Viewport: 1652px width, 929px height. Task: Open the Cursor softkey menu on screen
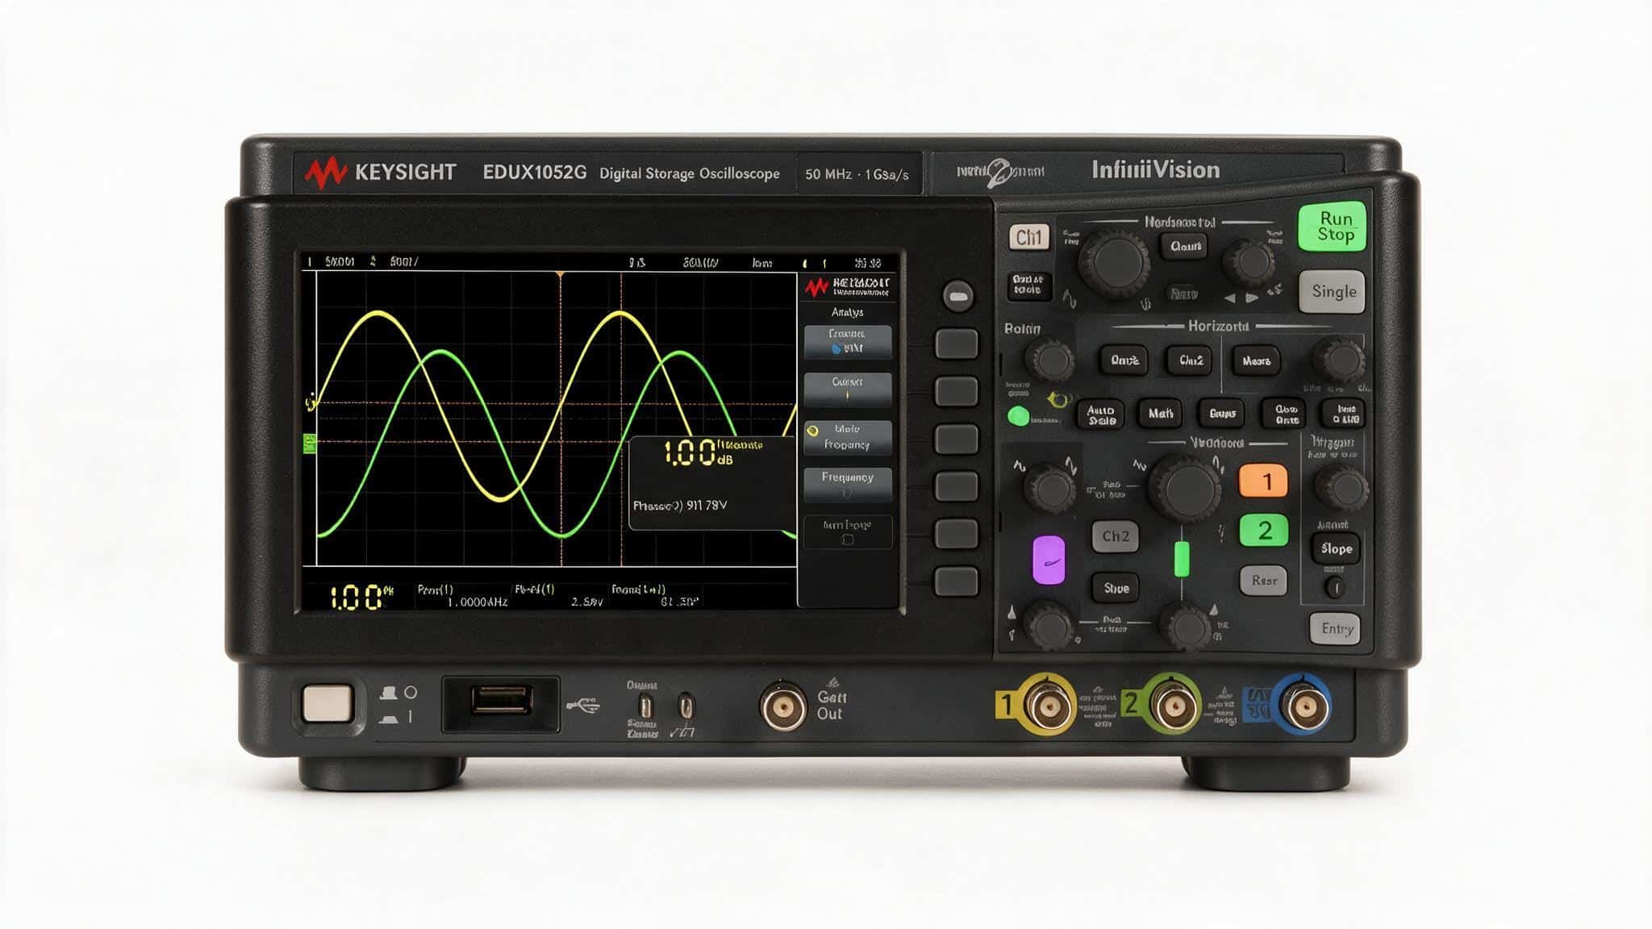click(x=848, y=390)
